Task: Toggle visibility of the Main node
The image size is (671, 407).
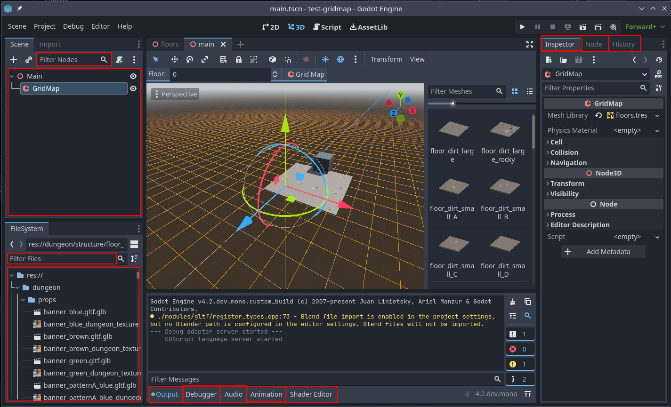Action: tap(133, 76)
